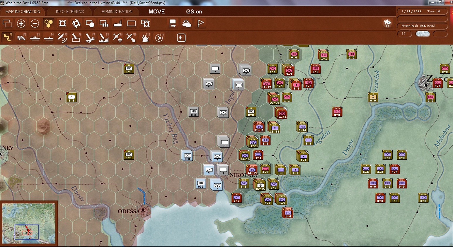Select F1 ground move mode
This screenshot has width=453, height=247.
[7, 37]
